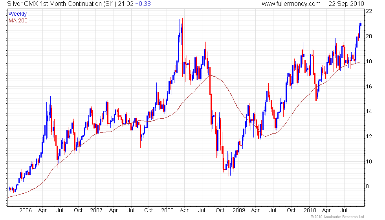Click the '12' price axis label
Screen dimensions: 385x220
(x=369, y=137)
